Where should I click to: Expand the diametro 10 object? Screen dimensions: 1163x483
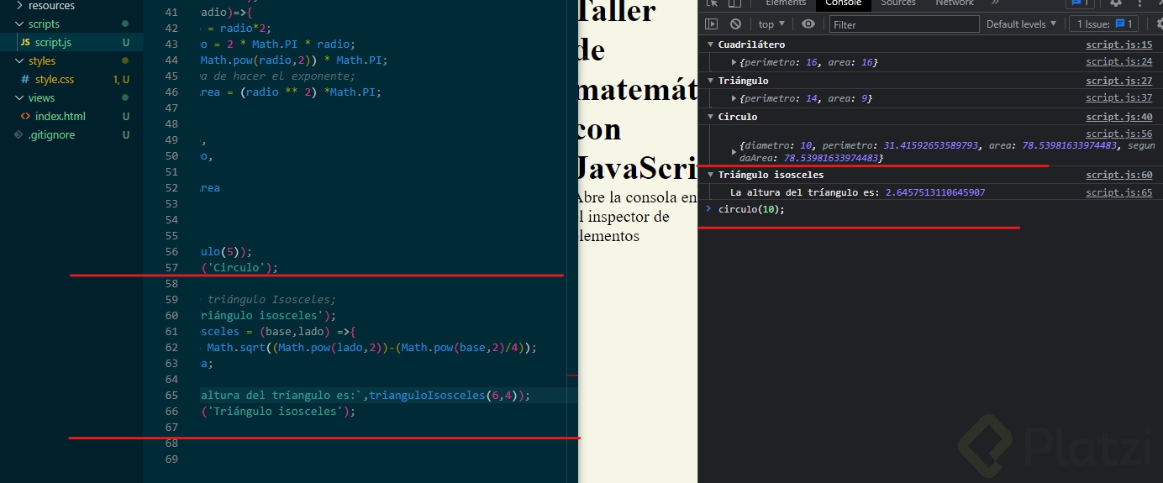pos(734,152)
